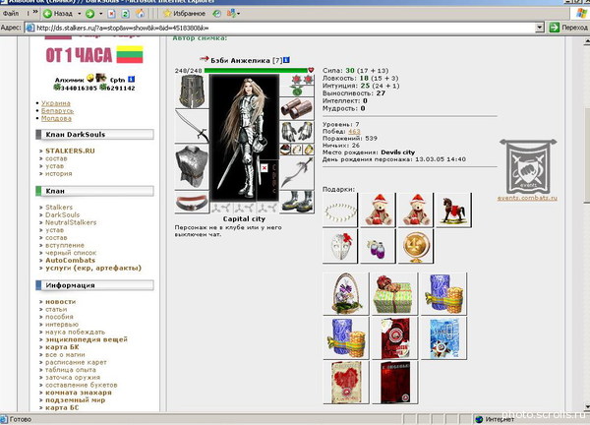The height and width of the screenshot is (425, 590).
Task: Click the gold medal gift icon
Action: [415, 246]
